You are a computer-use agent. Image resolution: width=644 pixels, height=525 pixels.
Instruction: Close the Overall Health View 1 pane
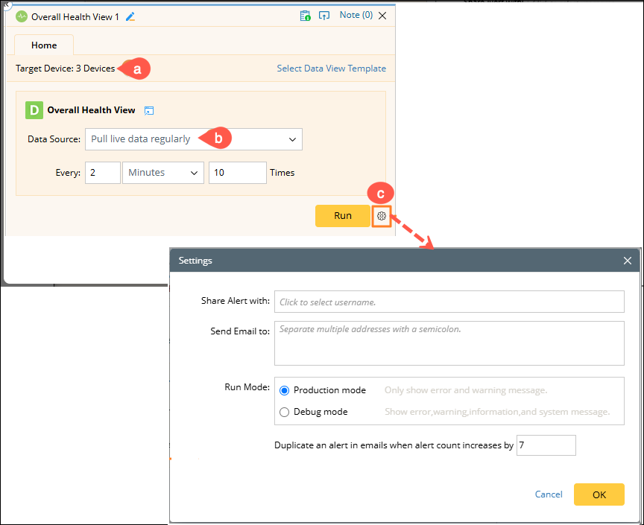(x=382, y=16)
